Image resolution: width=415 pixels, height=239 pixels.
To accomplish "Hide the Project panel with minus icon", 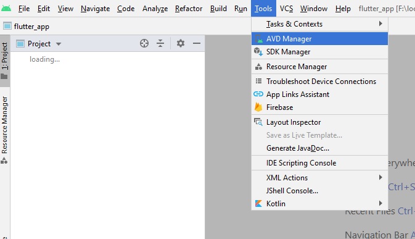I will pos(197,43).
